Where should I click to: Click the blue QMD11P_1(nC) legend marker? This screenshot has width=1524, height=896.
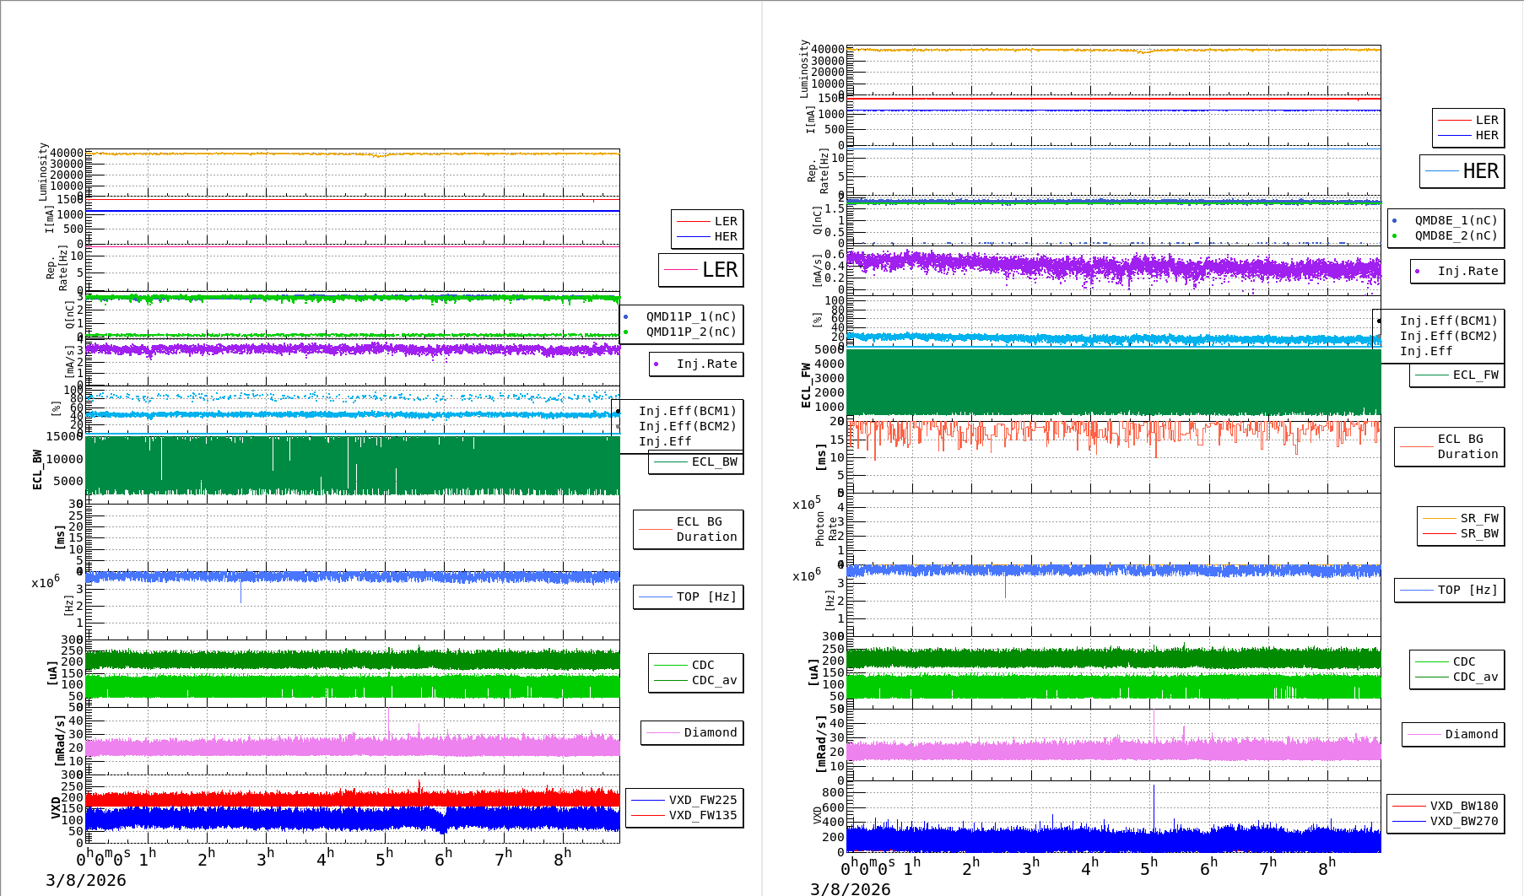pyautogui.click(x=625, y=317)
